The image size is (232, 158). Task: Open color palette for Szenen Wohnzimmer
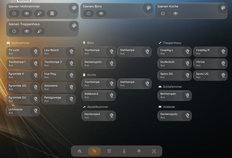(x=74, y=8)
